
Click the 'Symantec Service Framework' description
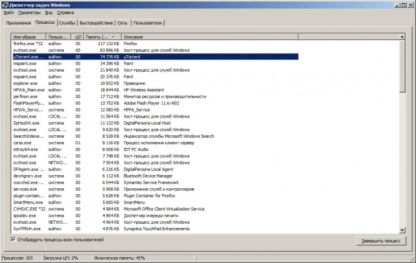tap(151, 182)
